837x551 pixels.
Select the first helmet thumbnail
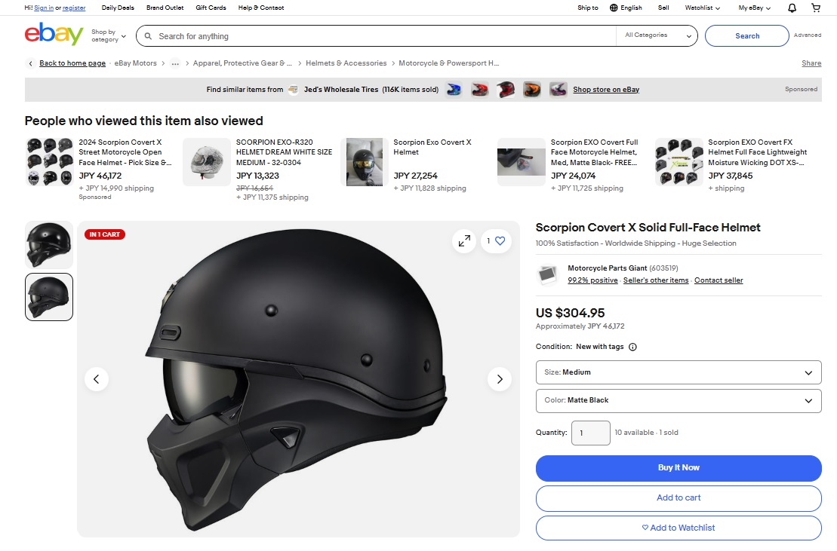coord(48,244)
